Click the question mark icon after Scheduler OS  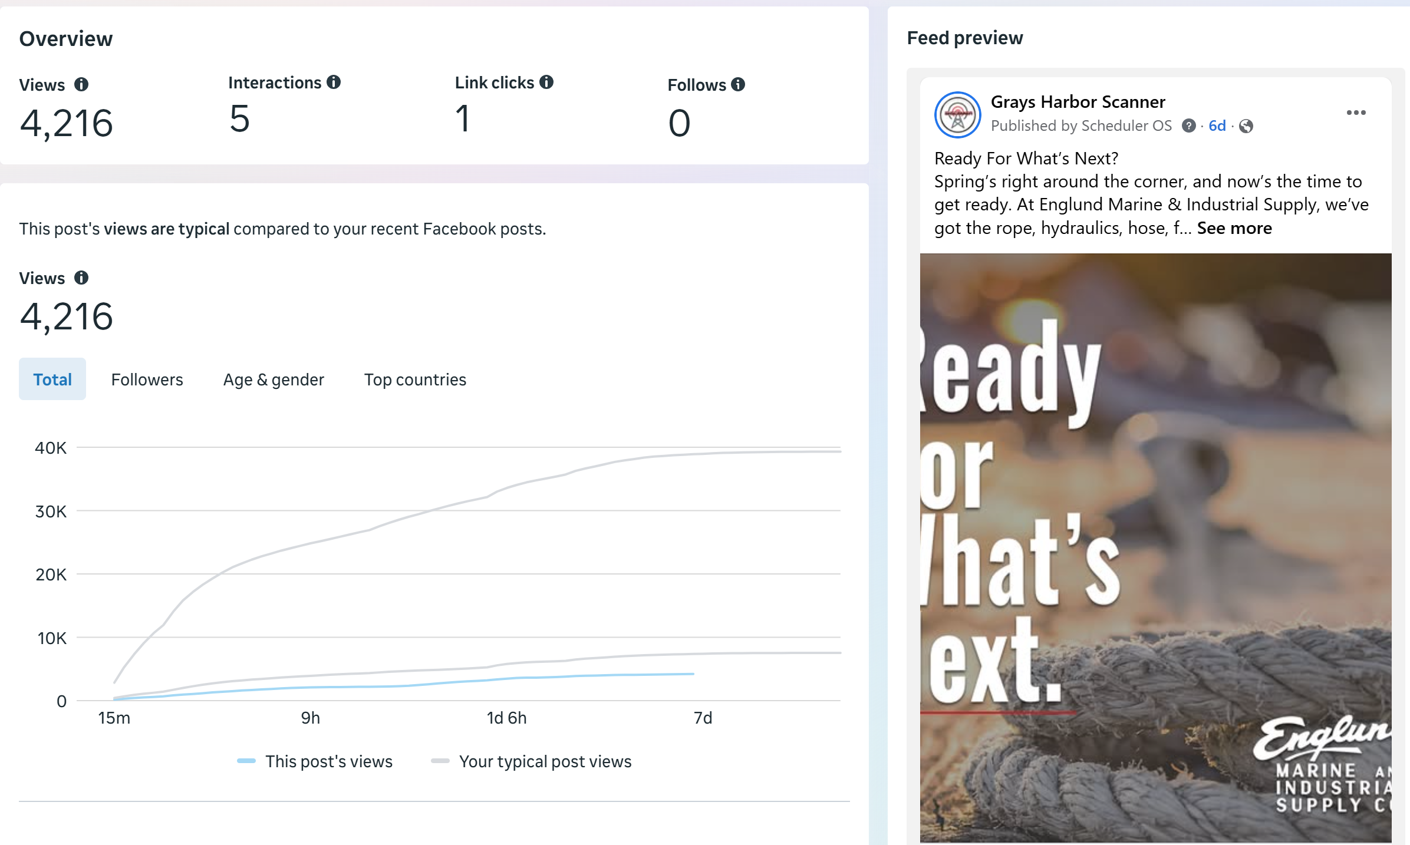click(1188, 126)
